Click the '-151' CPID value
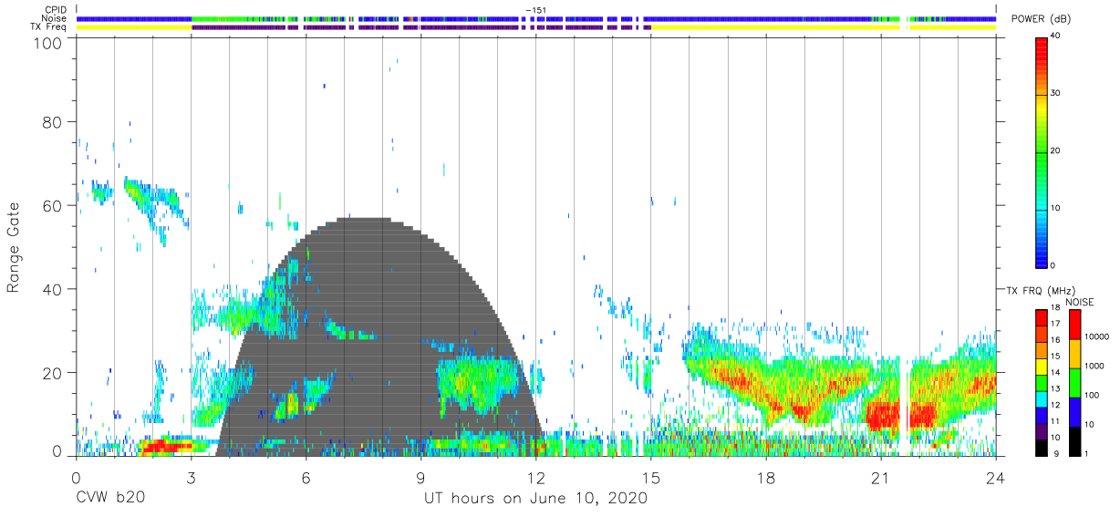Viewport: 1120px width, 517px height. coord(535,10)
